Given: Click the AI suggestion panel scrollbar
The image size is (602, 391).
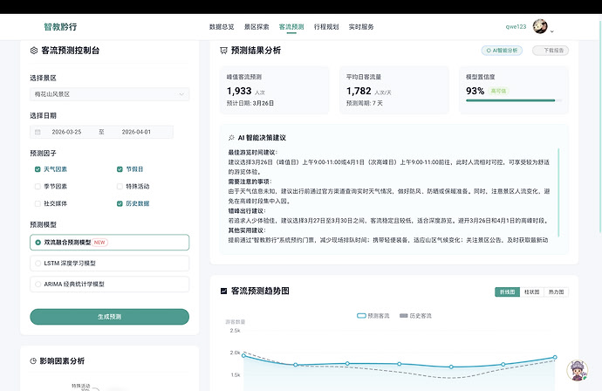Looking at the screenshot, I should coord(558,192).
